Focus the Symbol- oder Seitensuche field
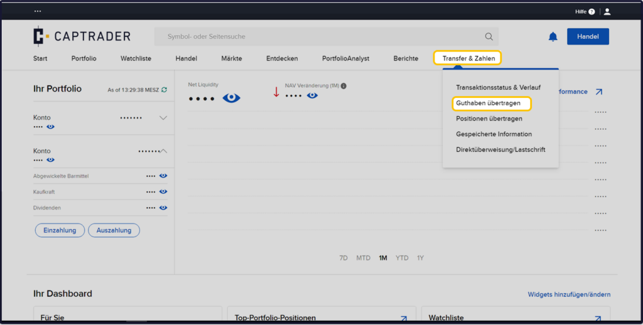 [x=327, y=36]
